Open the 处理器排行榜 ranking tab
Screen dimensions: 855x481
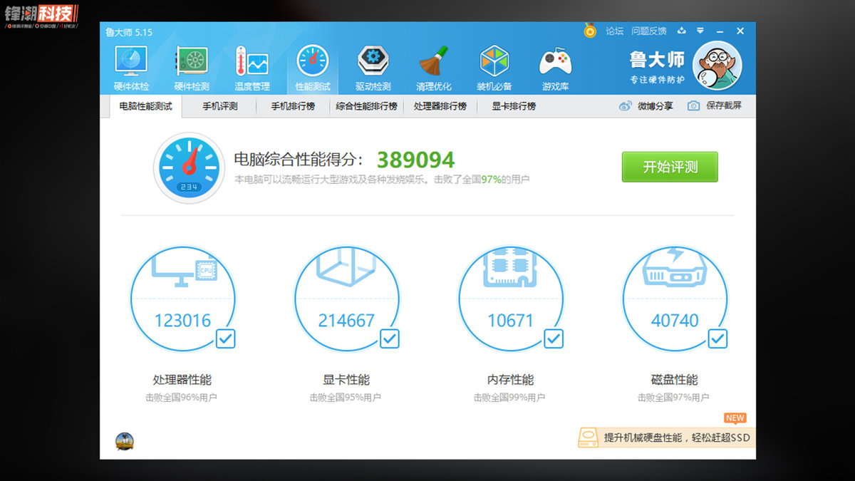click(440, 105)
